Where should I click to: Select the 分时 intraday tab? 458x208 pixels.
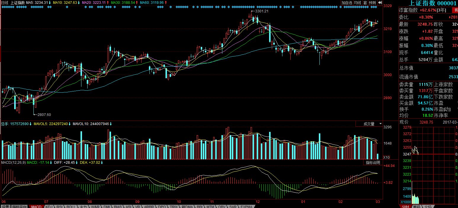[x=406, y=207]
